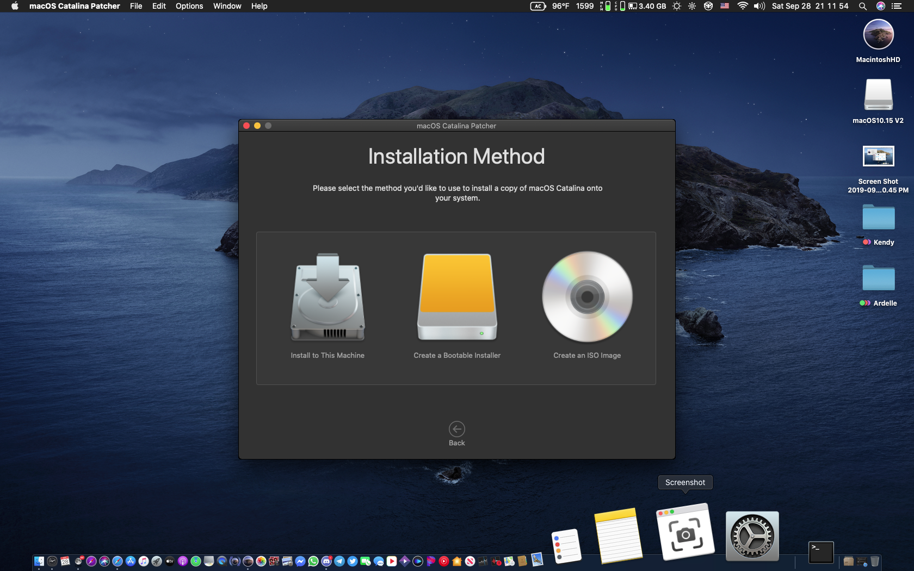Open Finder from the Dock
This screenshot has height=571, width=914.
pos(39,561)
